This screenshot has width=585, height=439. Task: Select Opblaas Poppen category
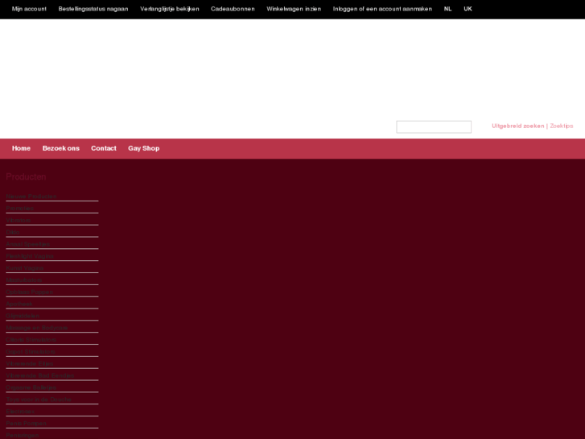(x=30, y=292)
